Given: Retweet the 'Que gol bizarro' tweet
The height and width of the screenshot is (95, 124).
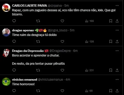Looking at the screenshot, I should [x=38, y=21].
